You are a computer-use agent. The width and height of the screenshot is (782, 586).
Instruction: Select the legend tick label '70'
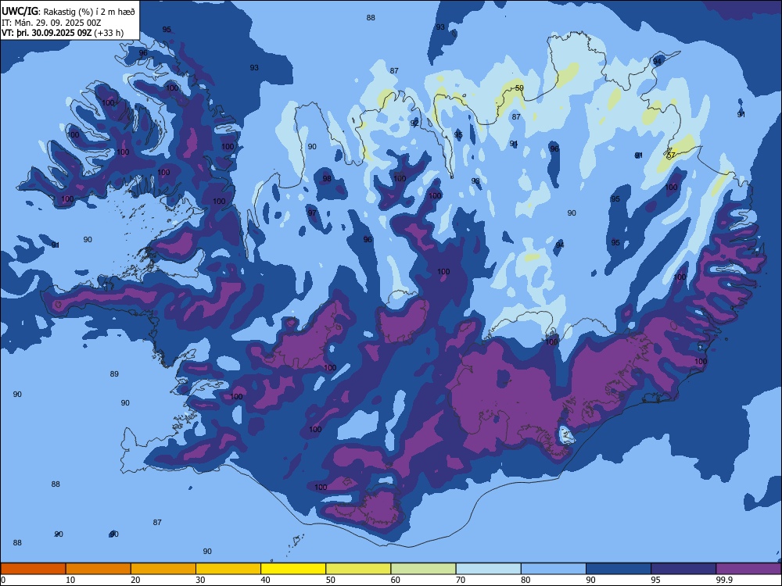(x=461, y=580)
